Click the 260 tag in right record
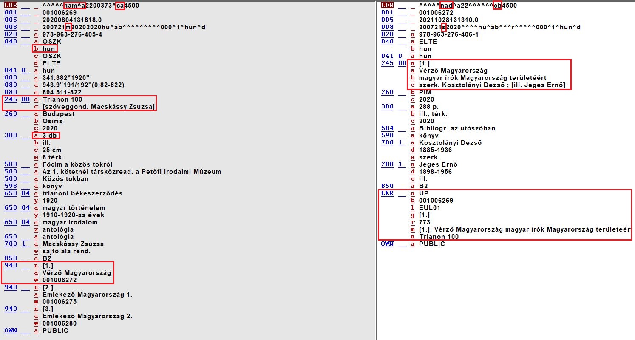The height and width of the screenshot is (340, 635). pos(387,92)
